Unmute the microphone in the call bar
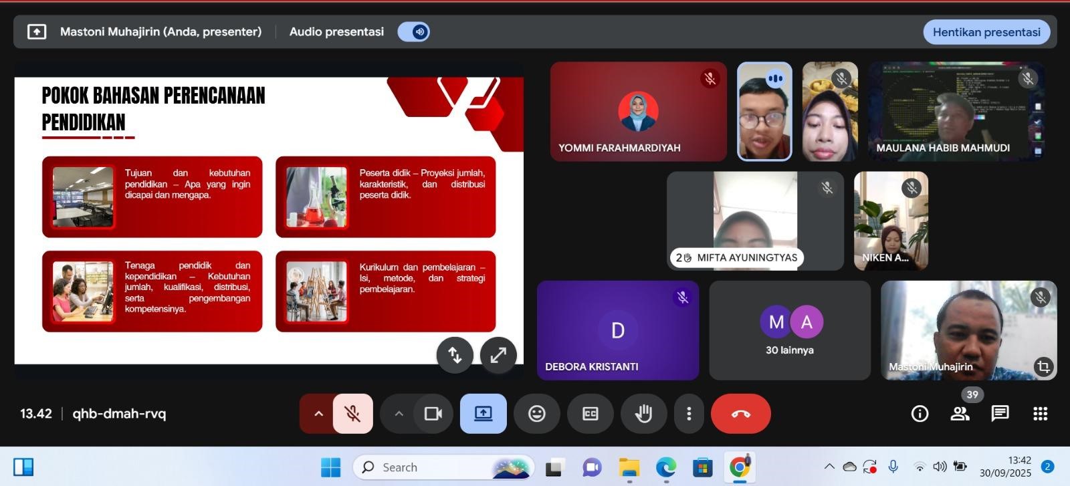The image size is (1070, 486). click(352, 414)
